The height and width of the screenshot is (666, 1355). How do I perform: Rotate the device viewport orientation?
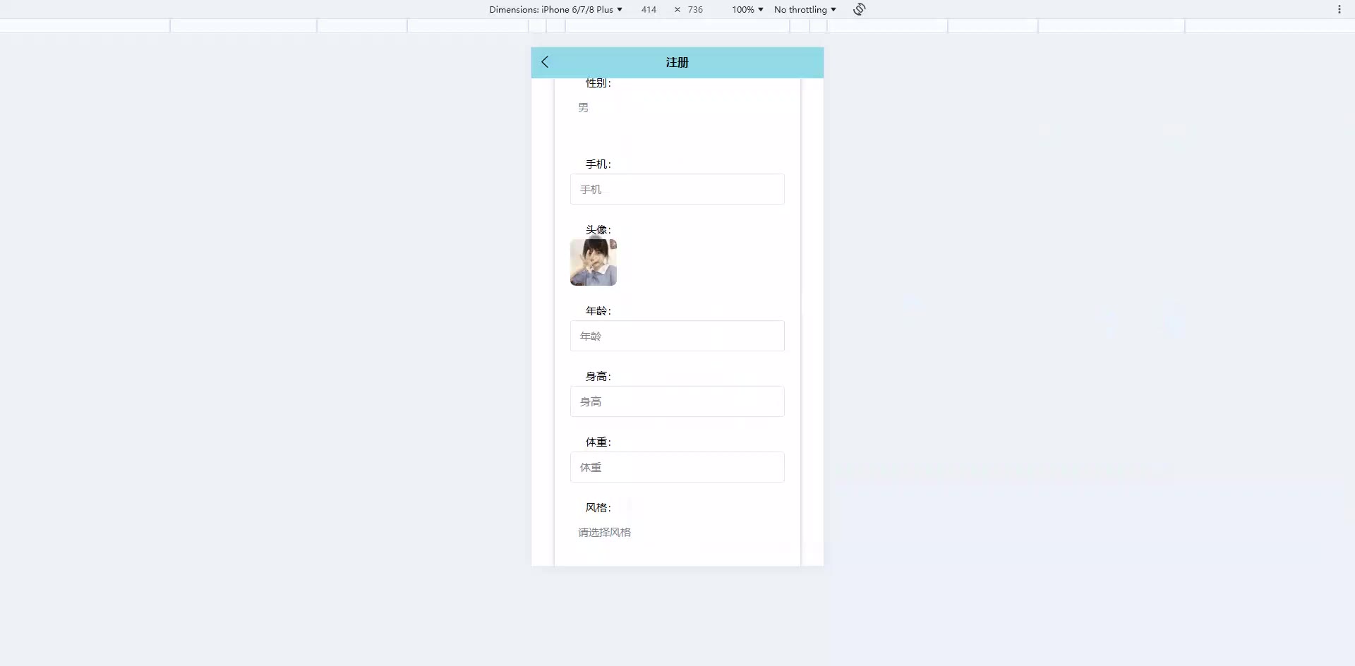click(x=859, y=9)
